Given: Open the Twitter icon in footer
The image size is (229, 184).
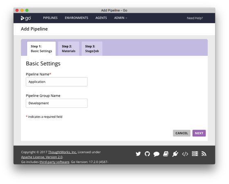Looking at the screenshot, I should 138,154.
